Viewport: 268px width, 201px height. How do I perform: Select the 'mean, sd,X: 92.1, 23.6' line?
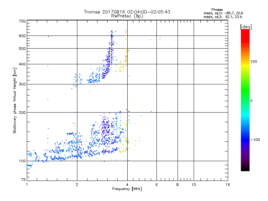point(223,17)
